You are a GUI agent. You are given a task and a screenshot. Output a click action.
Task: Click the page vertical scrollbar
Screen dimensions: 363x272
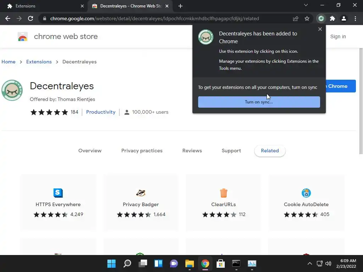click(x=361, y=101)
